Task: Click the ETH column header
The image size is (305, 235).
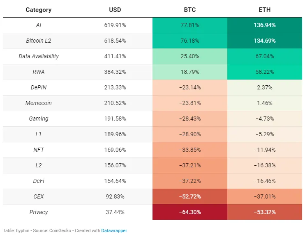Action: [265, 10]
